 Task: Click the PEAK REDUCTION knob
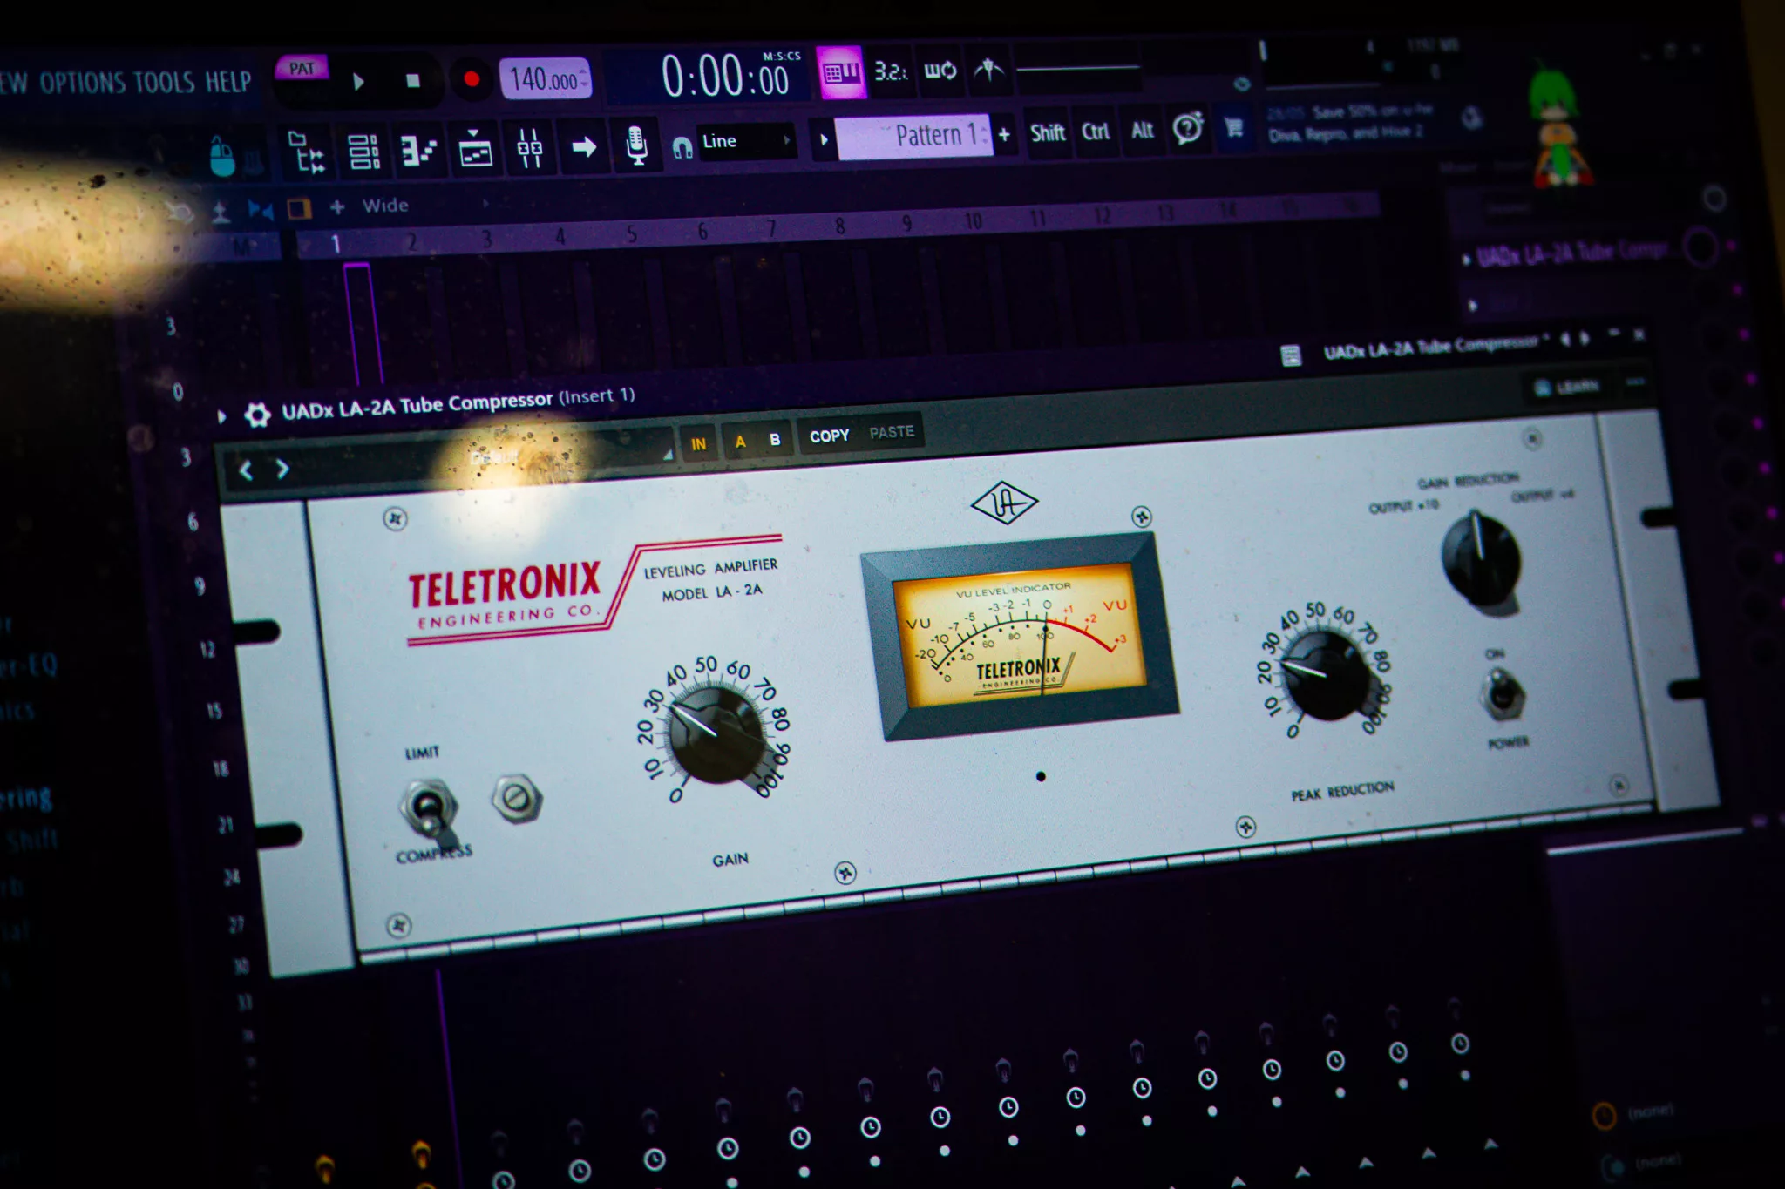tap(1324, 676)
